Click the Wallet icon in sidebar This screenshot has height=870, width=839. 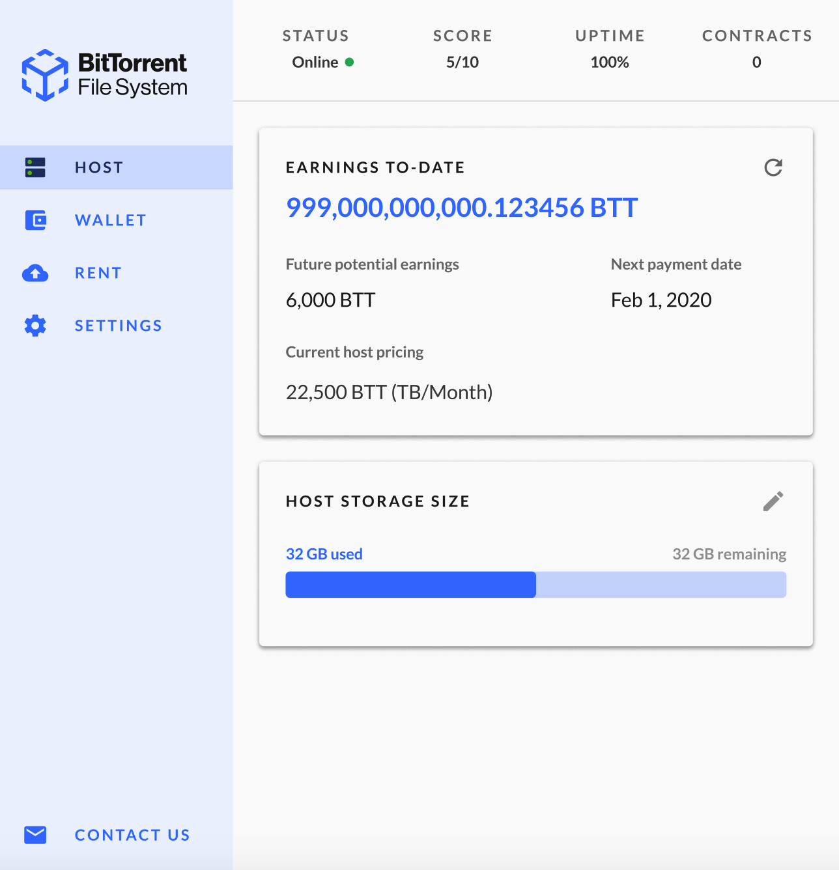coord(35,220)
